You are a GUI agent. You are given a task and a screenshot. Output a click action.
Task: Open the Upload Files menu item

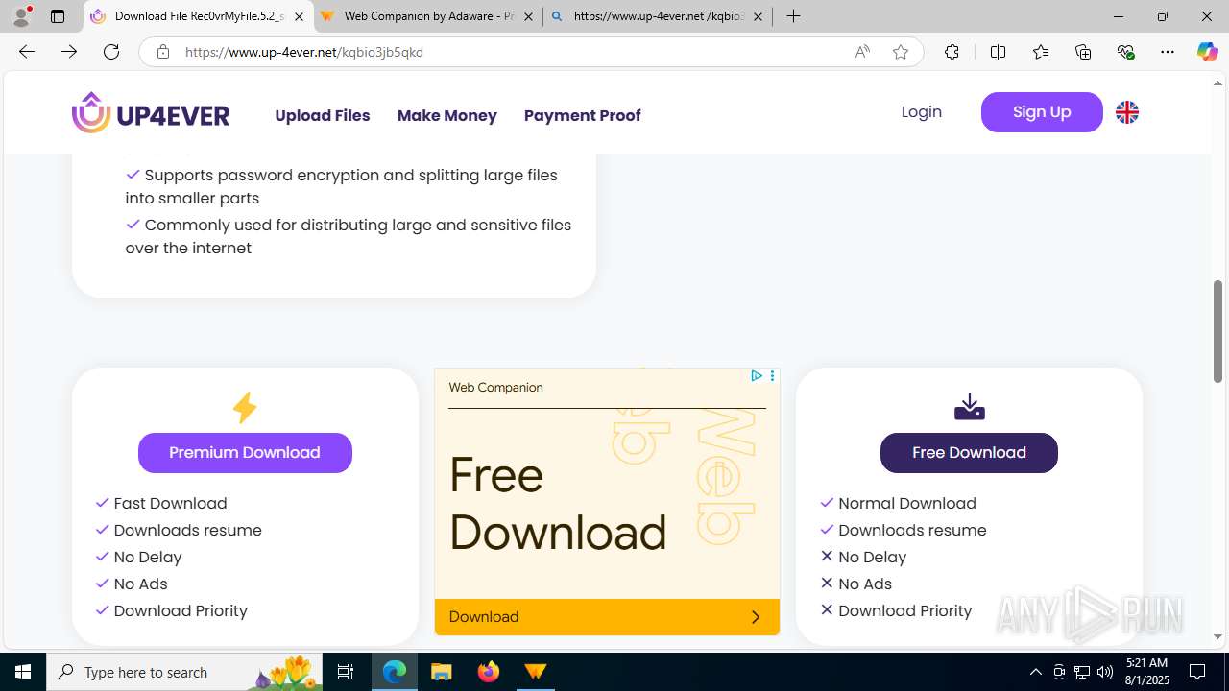323,115
